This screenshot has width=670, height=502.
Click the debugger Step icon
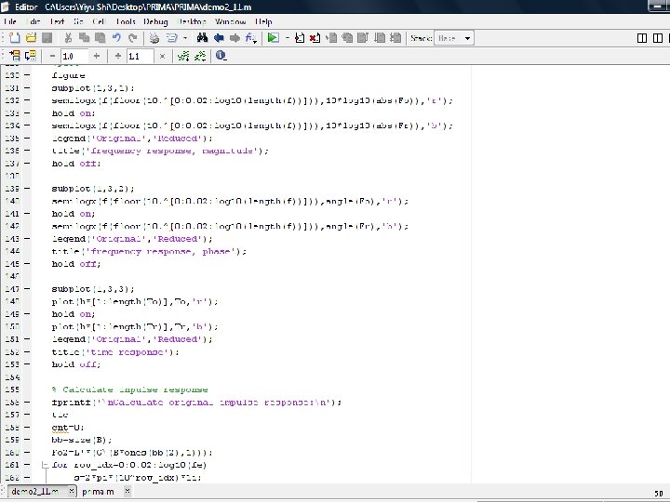[331, 38]
